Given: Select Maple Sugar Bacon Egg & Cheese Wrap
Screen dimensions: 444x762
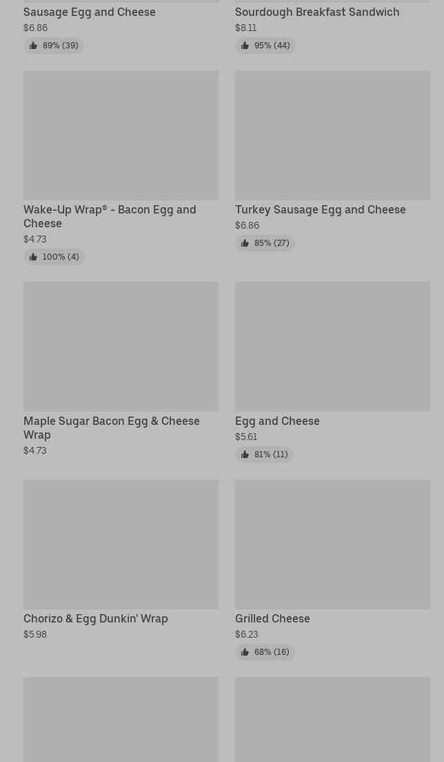Looking at the screenshot, I should [x=111, y=428].
